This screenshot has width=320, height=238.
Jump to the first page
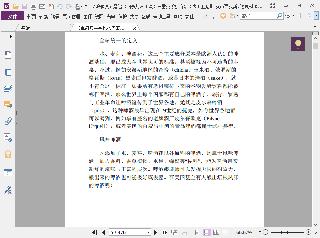click(x=95, y=232)
